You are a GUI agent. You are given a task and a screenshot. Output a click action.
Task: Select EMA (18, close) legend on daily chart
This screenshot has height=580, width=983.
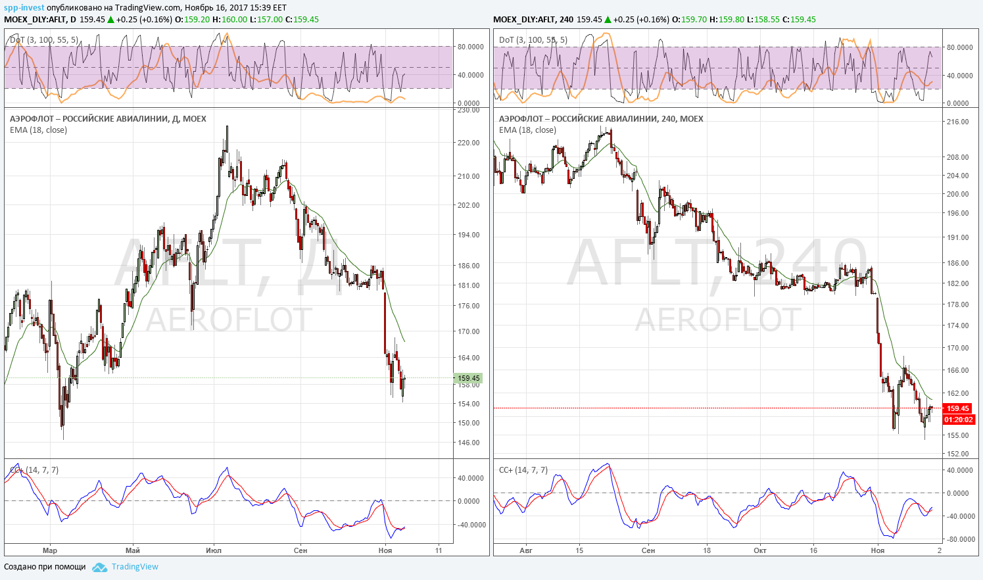tap(38, 130)
